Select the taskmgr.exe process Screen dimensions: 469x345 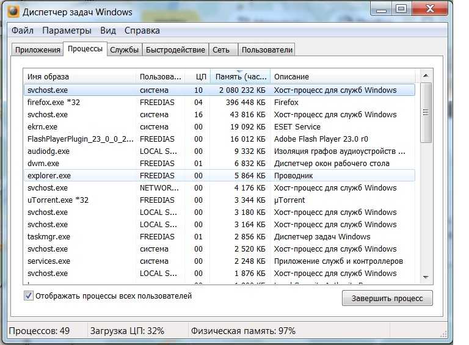click(219, 237)
